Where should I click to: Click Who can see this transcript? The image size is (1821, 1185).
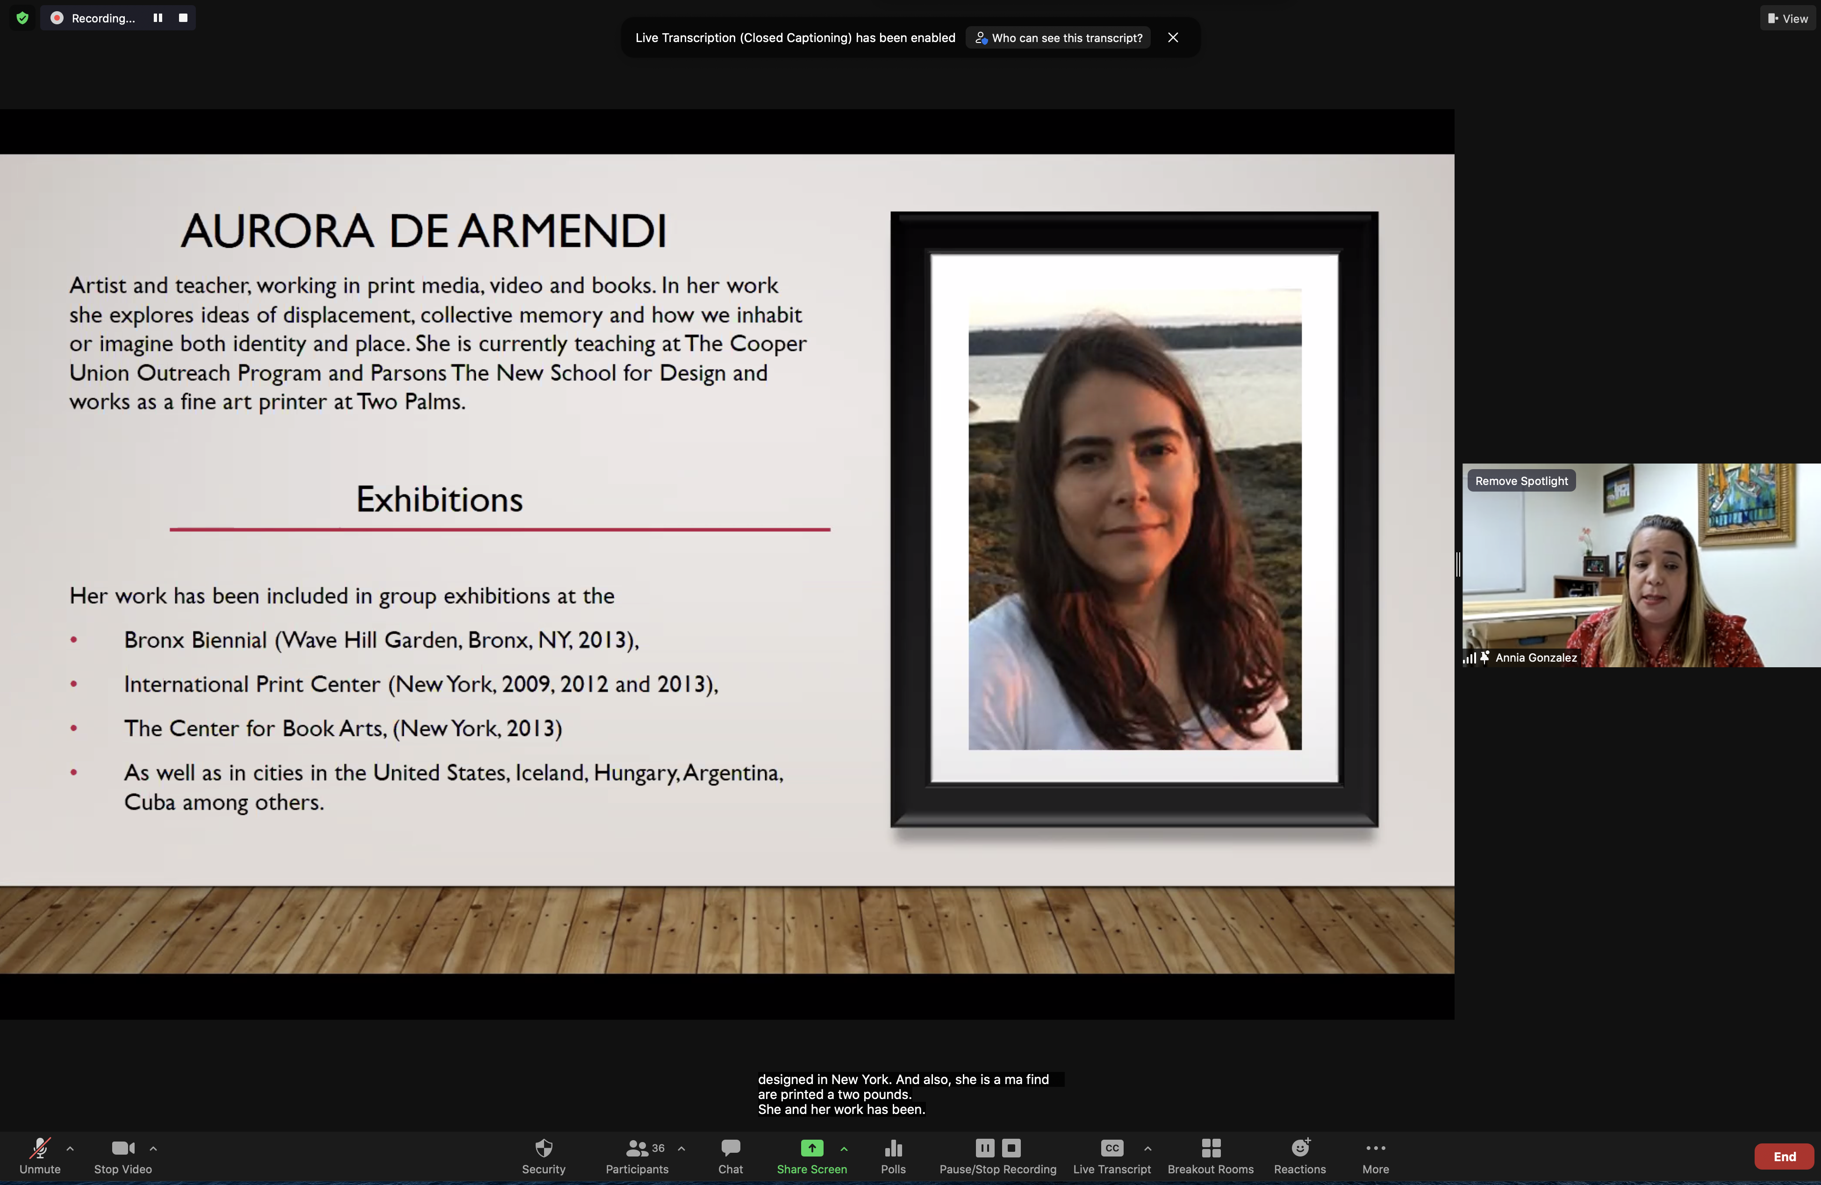pyautogui.click(x=1058, y=37)
